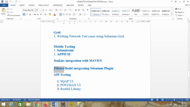The width and height of the screenshot is (190, 107).
Task: Open font size dropdown
Action: point(40,10)
